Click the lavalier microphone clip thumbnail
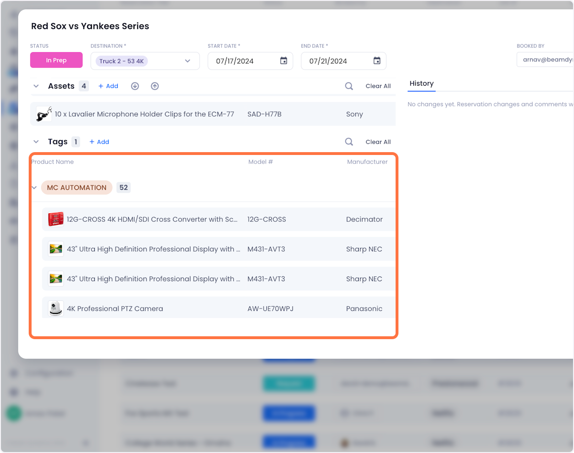The width and height of the screenshot is (574, 453). 44,114
